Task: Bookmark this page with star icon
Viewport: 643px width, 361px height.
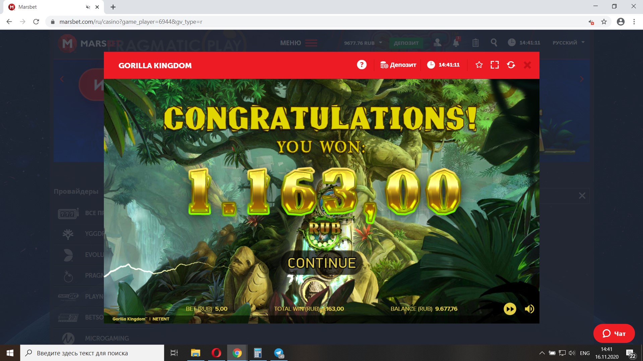Action: (x=604, y=22)
